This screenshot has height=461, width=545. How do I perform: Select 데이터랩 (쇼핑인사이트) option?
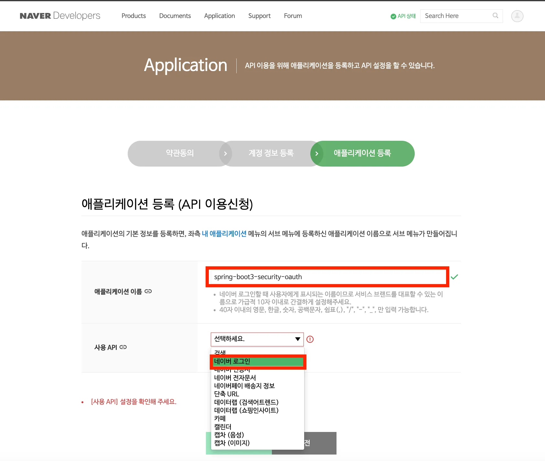coord(258,410)
